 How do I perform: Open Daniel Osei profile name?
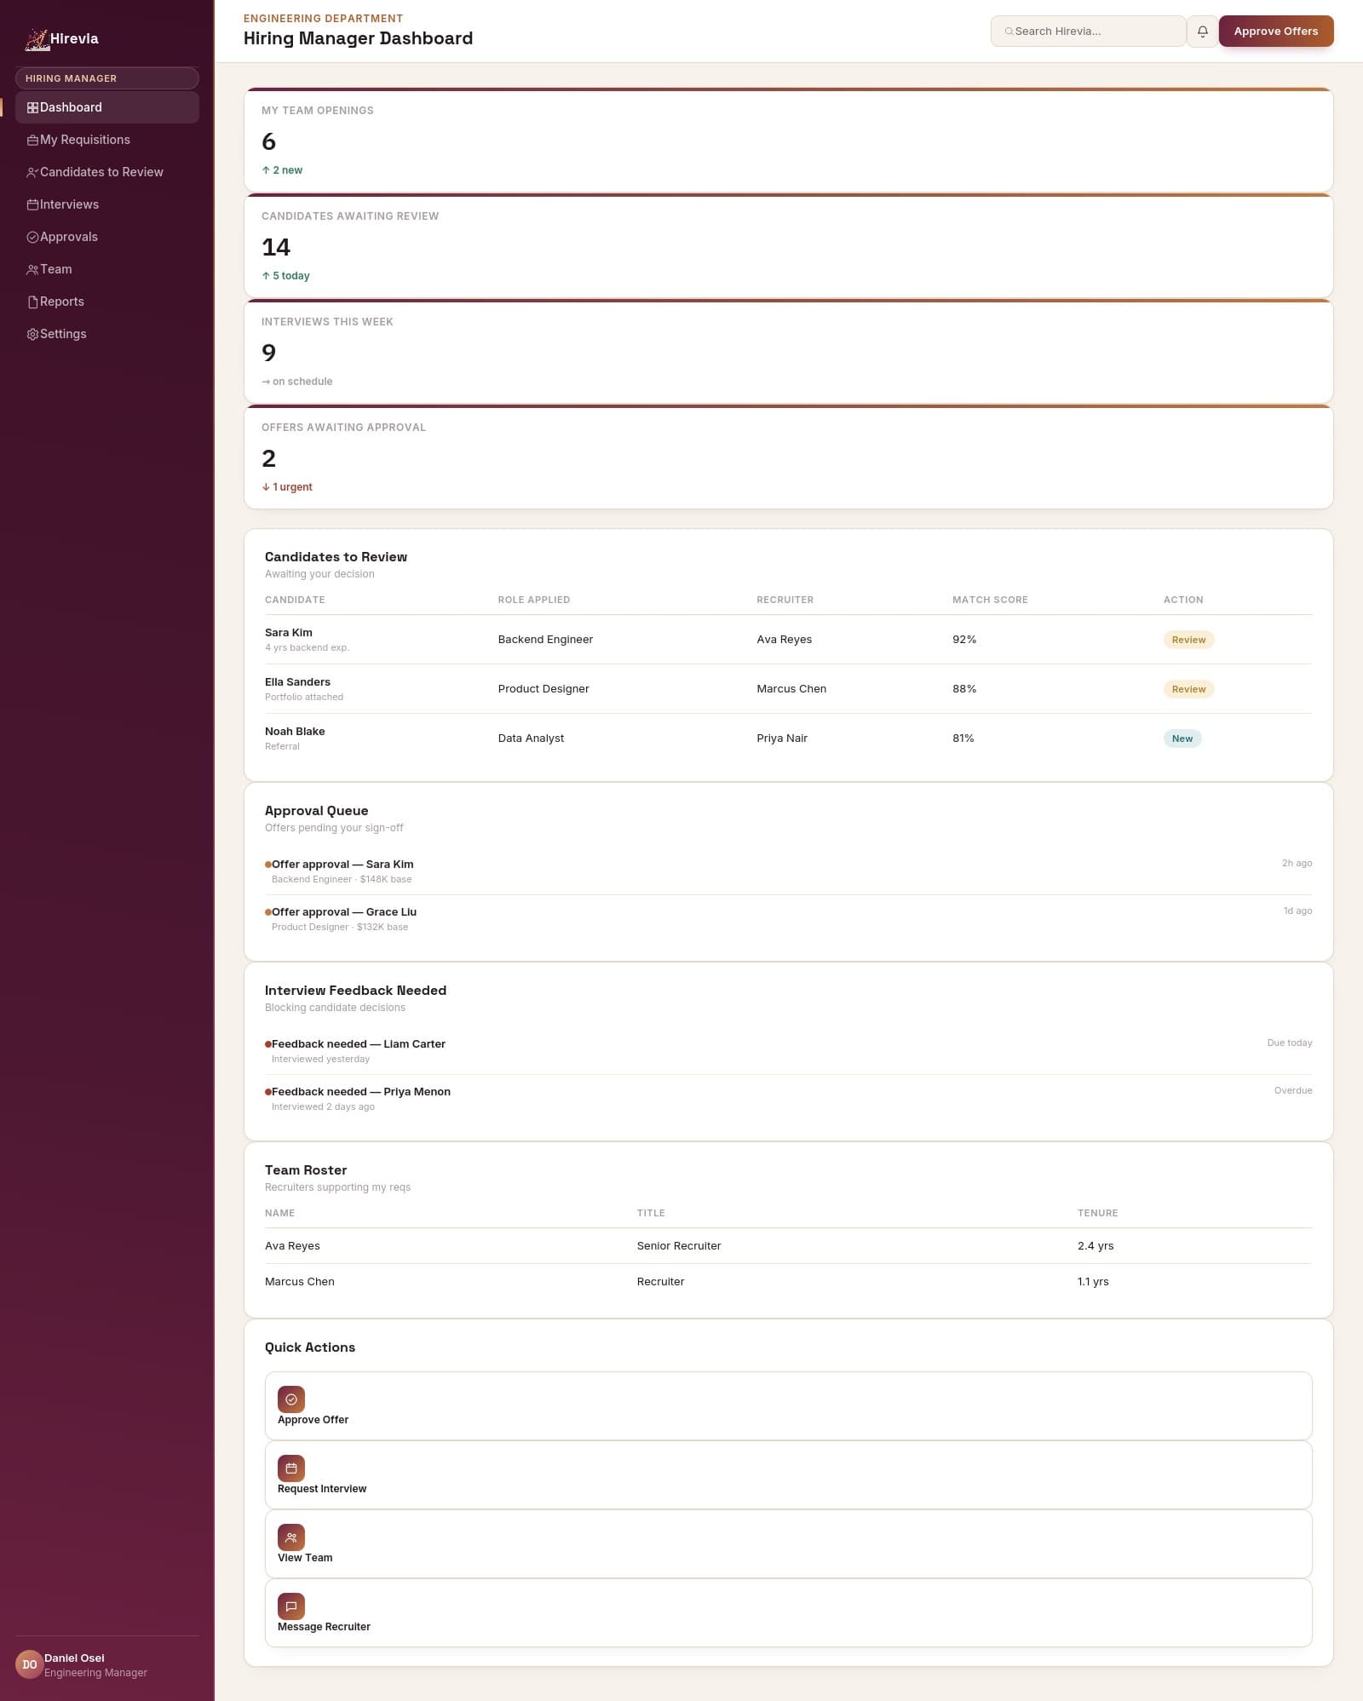74,1658
